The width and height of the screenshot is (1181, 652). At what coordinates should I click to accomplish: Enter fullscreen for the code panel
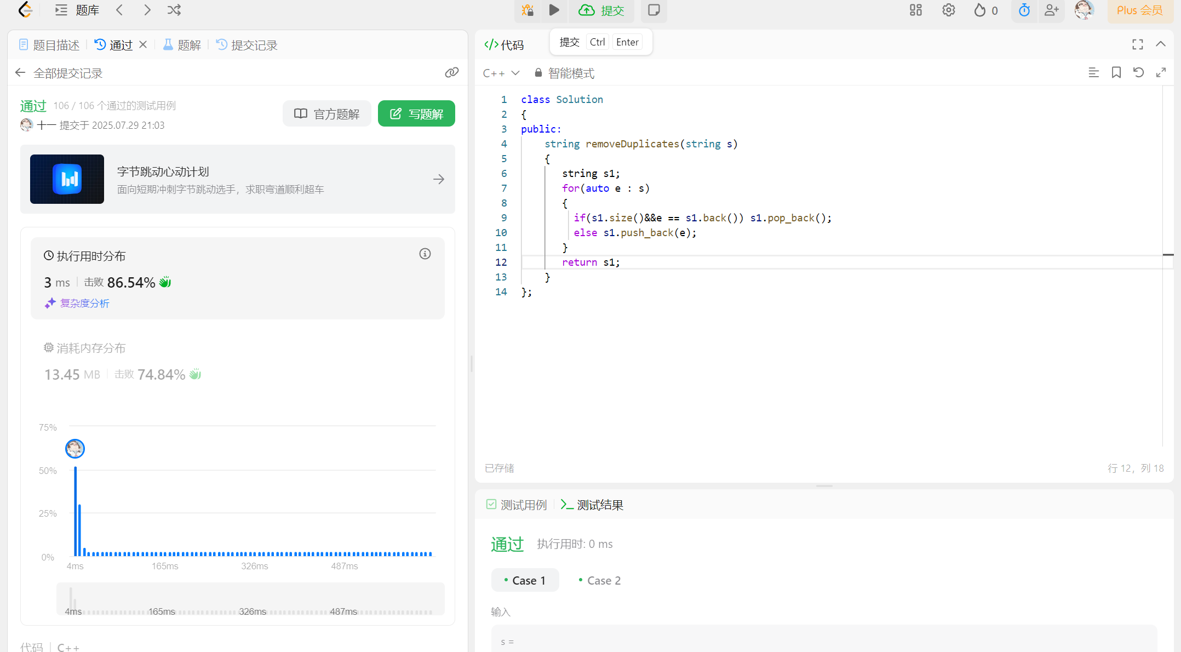pos(1137,44)
